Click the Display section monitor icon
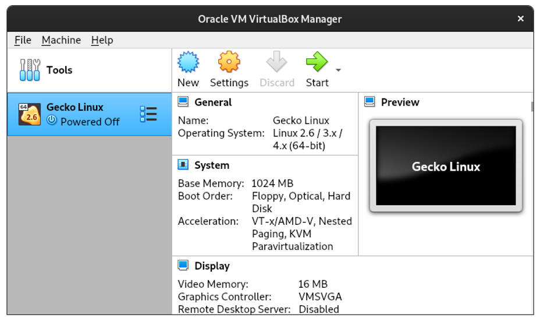540x321 pixels. [x=183, y=266]
